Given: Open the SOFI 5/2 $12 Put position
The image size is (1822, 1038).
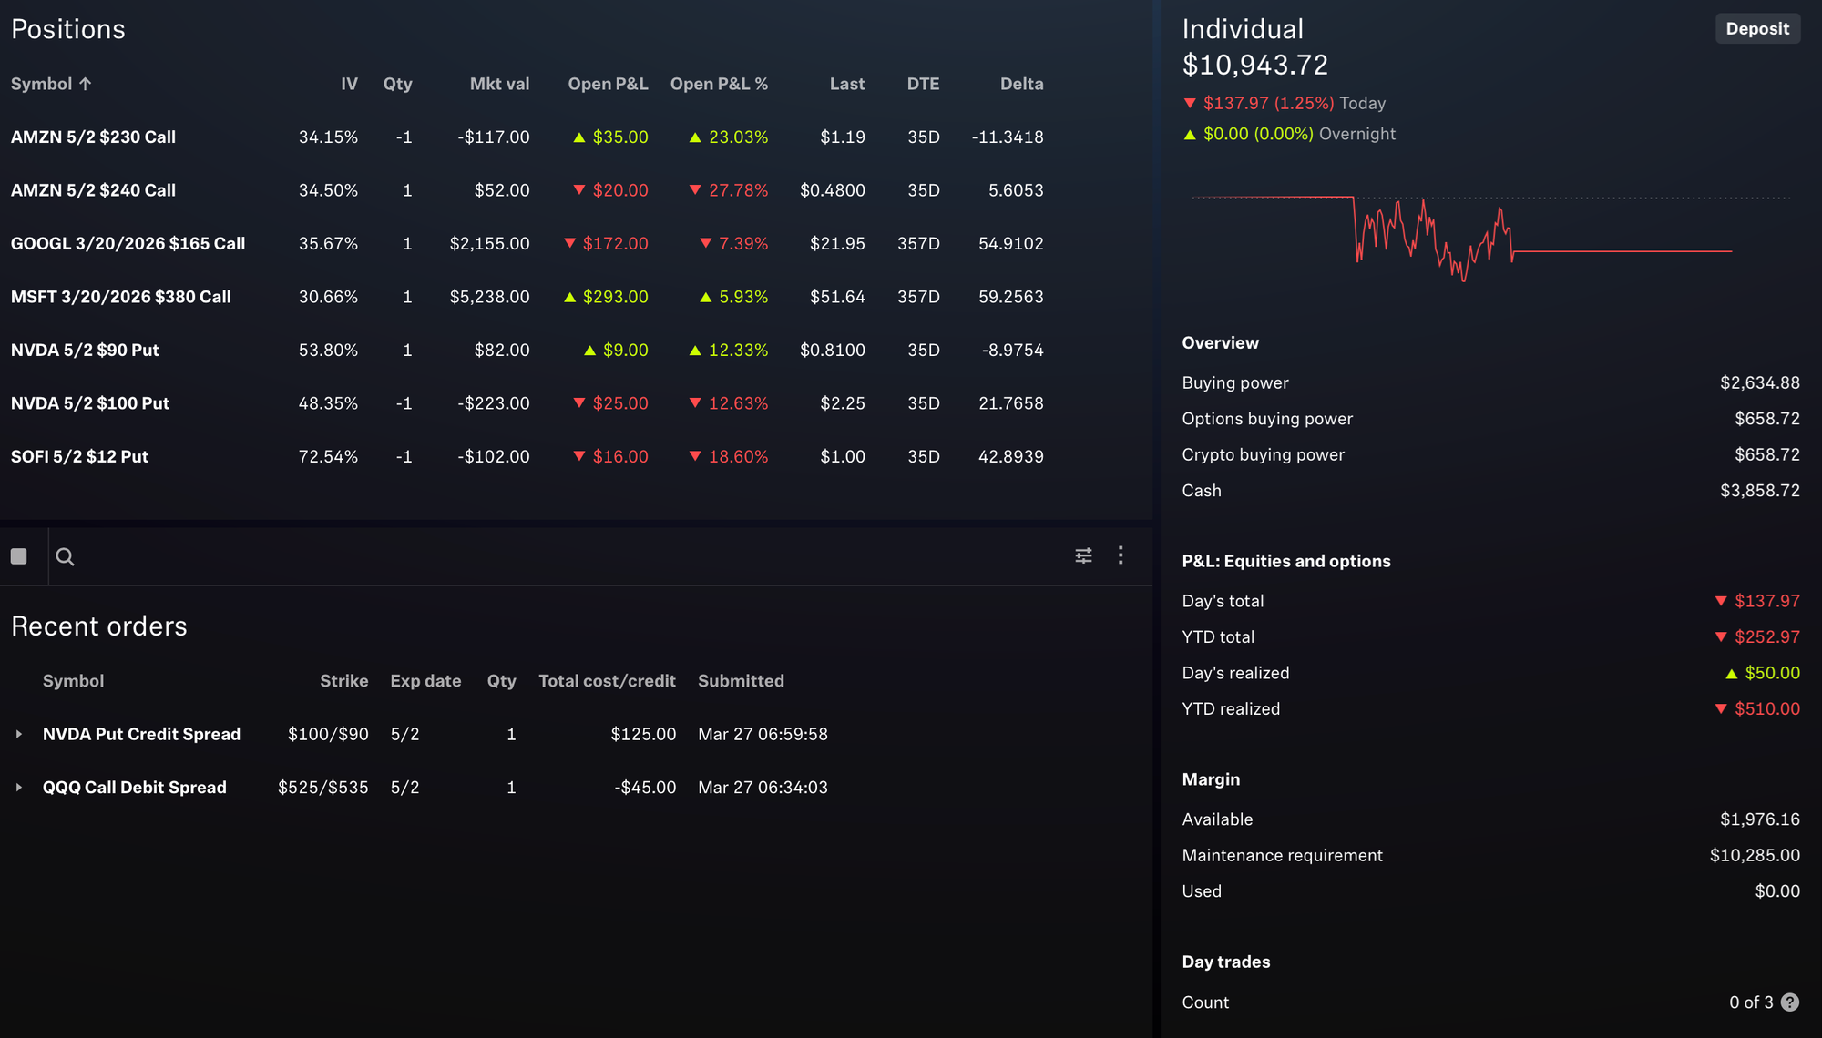Looking at the screenshot, I should tap(79, 457).
